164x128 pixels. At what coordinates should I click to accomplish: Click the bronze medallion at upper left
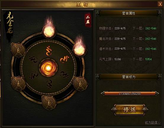(18, 50)
